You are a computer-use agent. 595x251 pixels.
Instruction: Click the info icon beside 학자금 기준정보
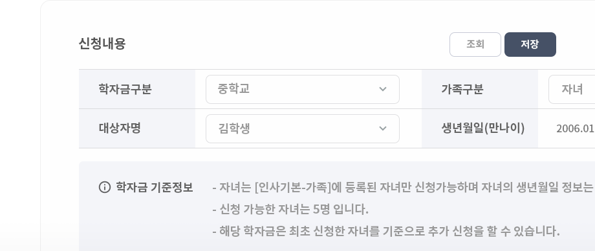104,187
